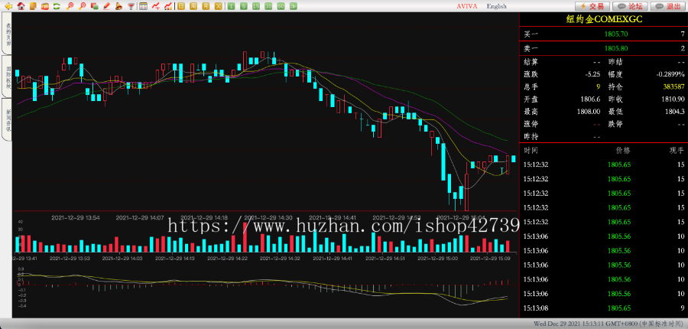Viewport: 688px width, 329px height.
Task: Click the funnel filter icon
Action: point(130,6)
